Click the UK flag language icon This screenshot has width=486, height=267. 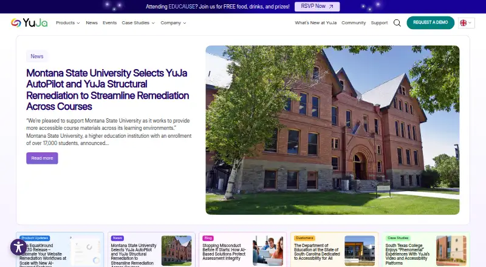pyautogui.click(x=463, y=23)
